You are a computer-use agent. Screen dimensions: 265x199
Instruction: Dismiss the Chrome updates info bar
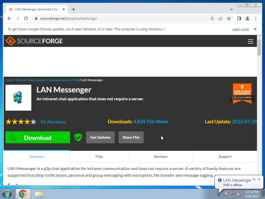pos(255,29)
